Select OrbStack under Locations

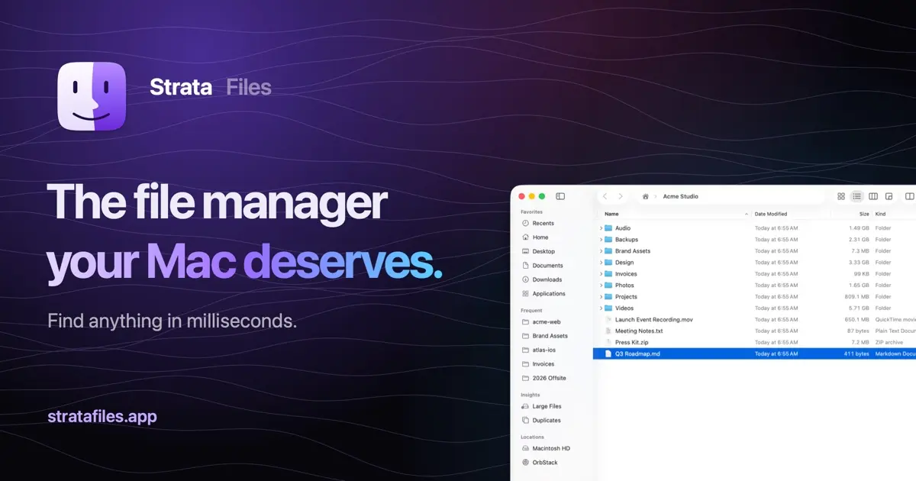(540, 462)
